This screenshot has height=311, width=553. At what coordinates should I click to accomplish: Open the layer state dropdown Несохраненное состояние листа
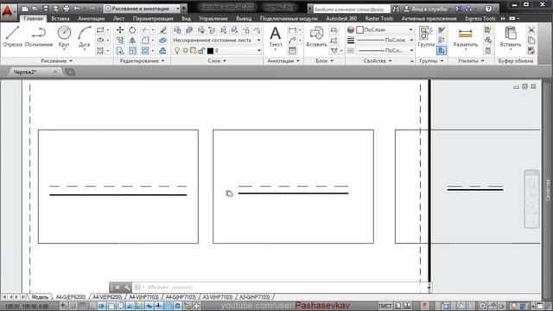[x=217, y=41]
